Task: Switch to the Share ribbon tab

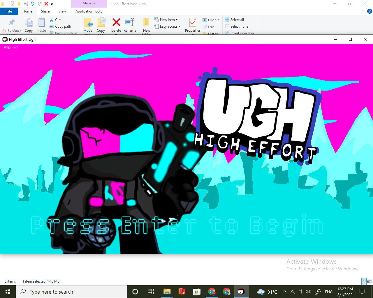Action: tap(45, 11)
